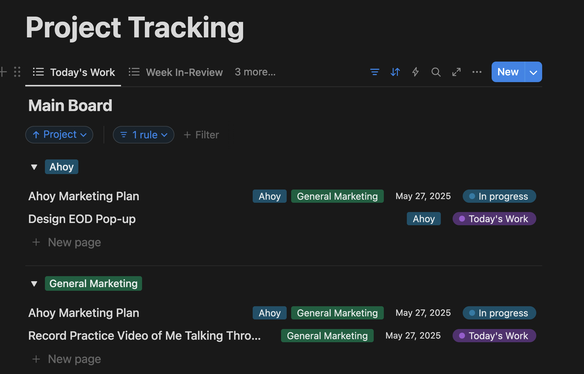Click the search magnifier icon
The width and height of the screenshot is (584, 374).
point(436,72)
